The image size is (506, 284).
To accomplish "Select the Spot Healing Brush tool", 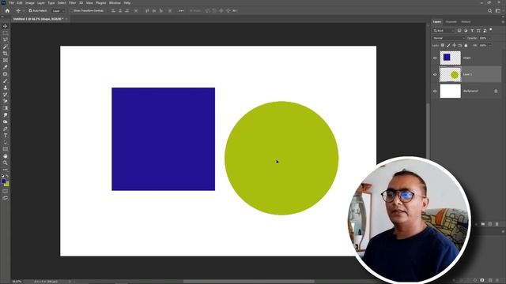I will (x=6, y=74).
